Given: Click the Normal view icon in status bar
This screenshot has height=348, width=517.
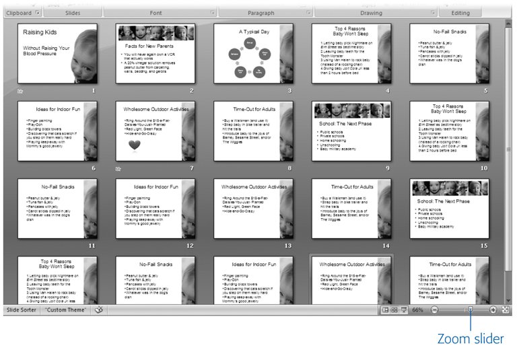Looking at the screenshot, I should [x=385, y=310].
